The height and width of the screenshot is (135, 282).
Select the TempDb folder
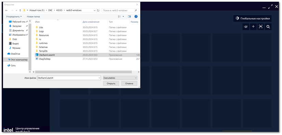point(43,51)
